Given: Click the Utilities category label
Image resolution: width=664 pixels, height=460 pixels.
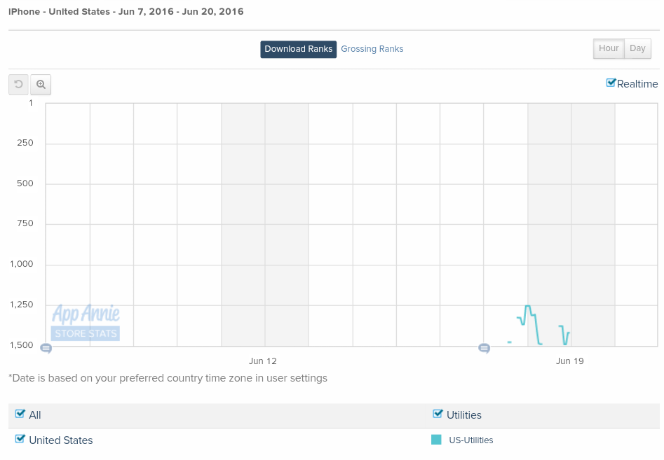Looking at the screenshot, I should 464,414.
